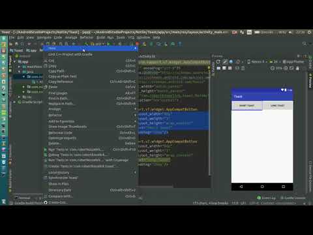Click the AVD Manager toolbar icon
313x235 pixels.
pyautogui.click(x=158, y=44)
